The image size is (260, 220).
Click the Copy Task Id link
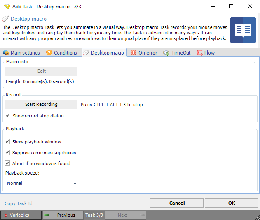(x=19, y=203)
